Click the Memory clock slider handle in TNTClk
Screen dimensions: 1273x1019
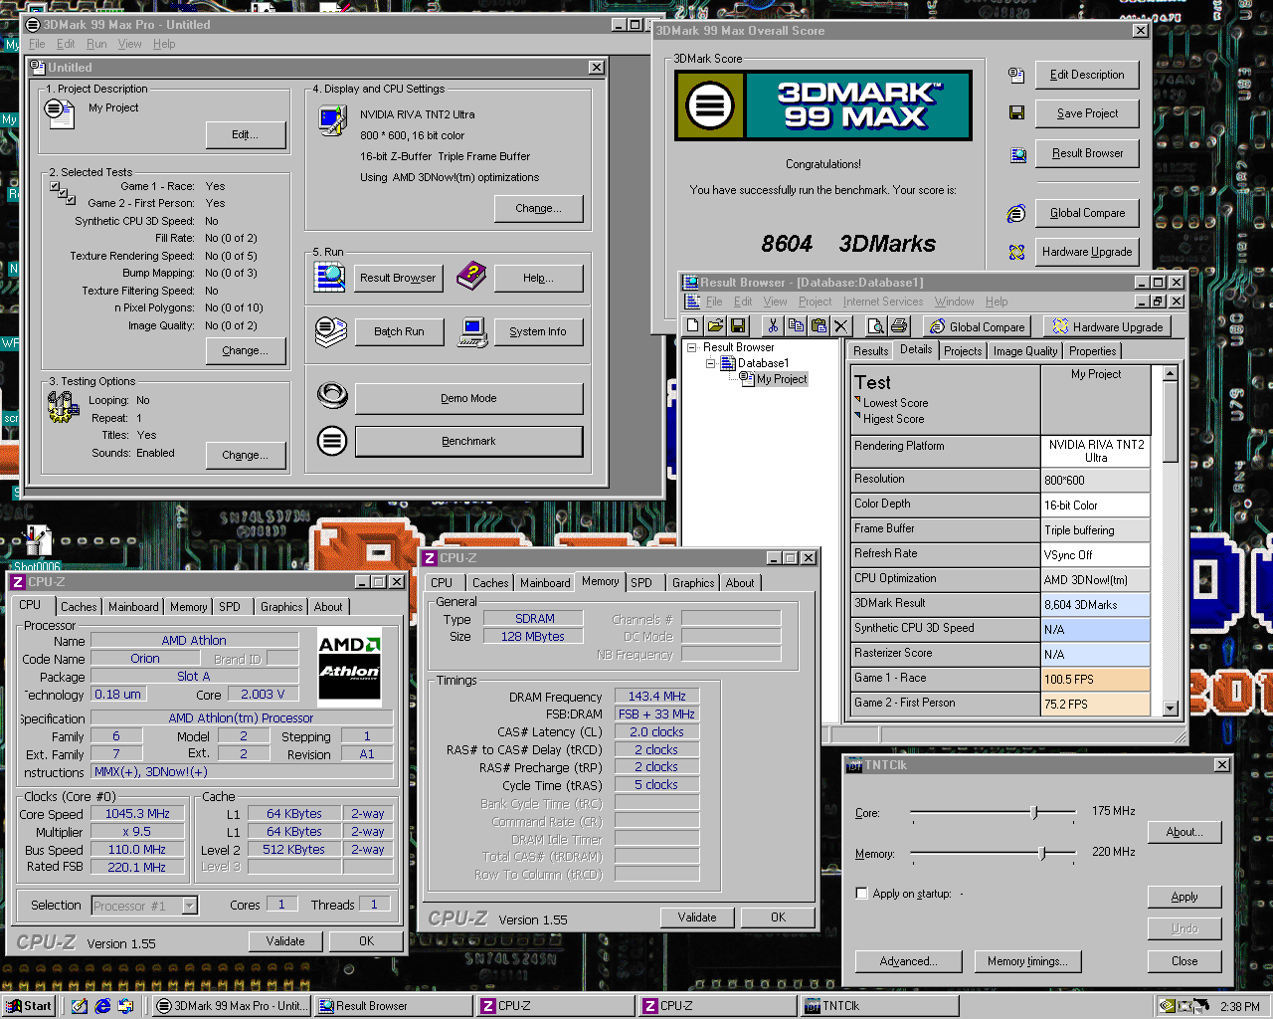pos(1042,853)
